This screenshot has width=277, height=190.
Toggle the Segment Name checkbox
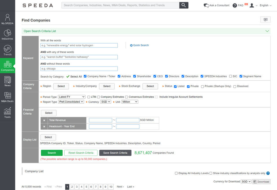(241, 76)
